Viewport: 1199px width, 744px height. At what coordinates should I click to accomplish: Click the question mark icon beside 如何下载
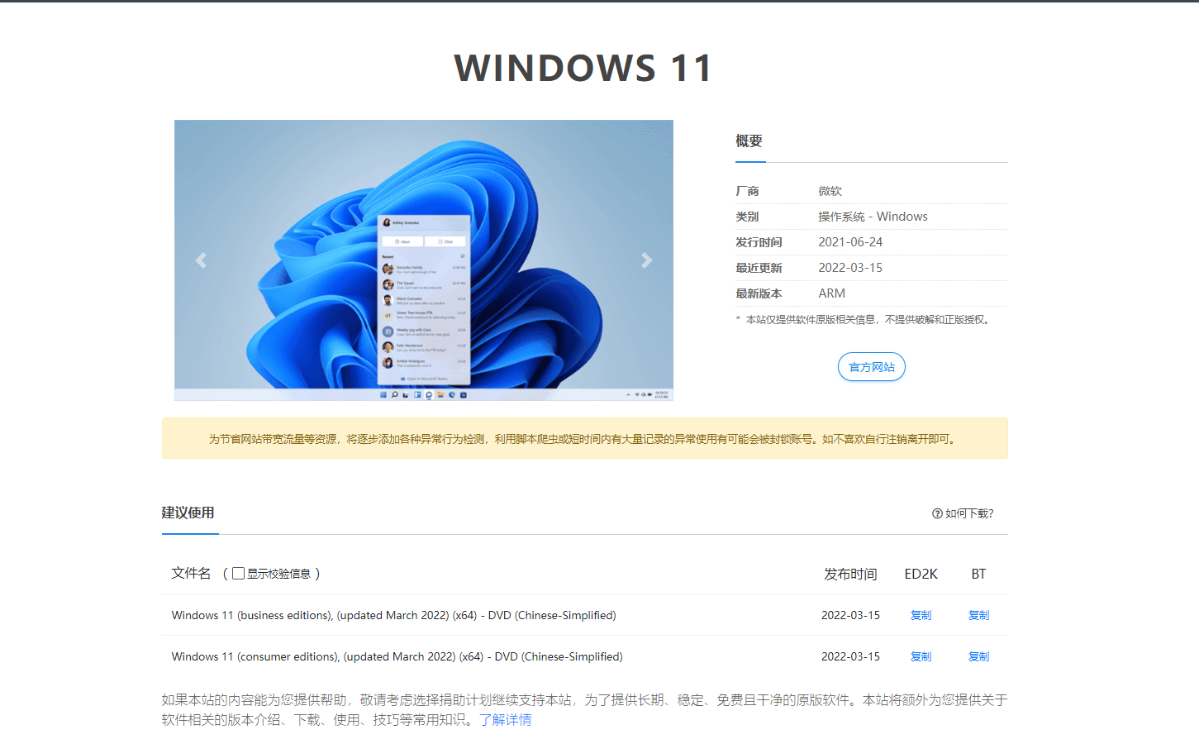[935, 513]
